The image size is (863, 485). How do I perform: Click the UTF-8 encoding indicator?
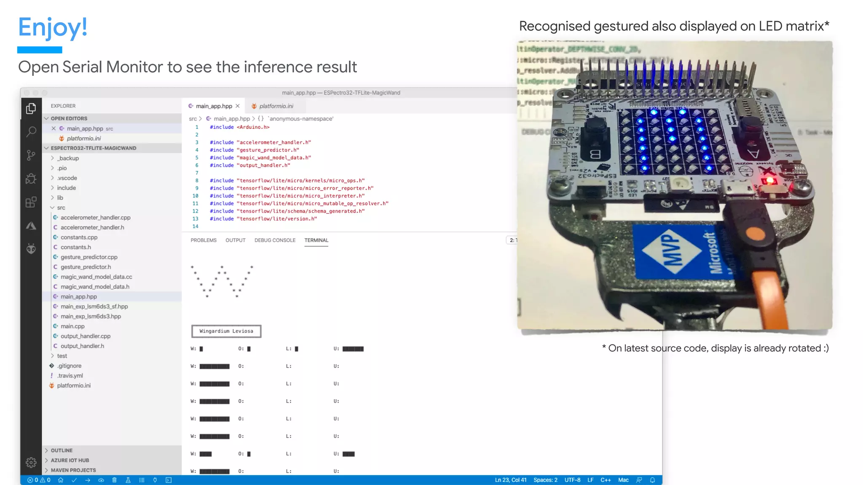pyautogui.click(x=572, y=480)
